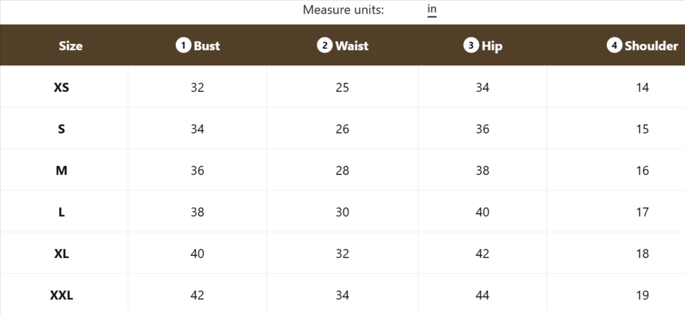Select the L size row label

[x=62, y=212]
